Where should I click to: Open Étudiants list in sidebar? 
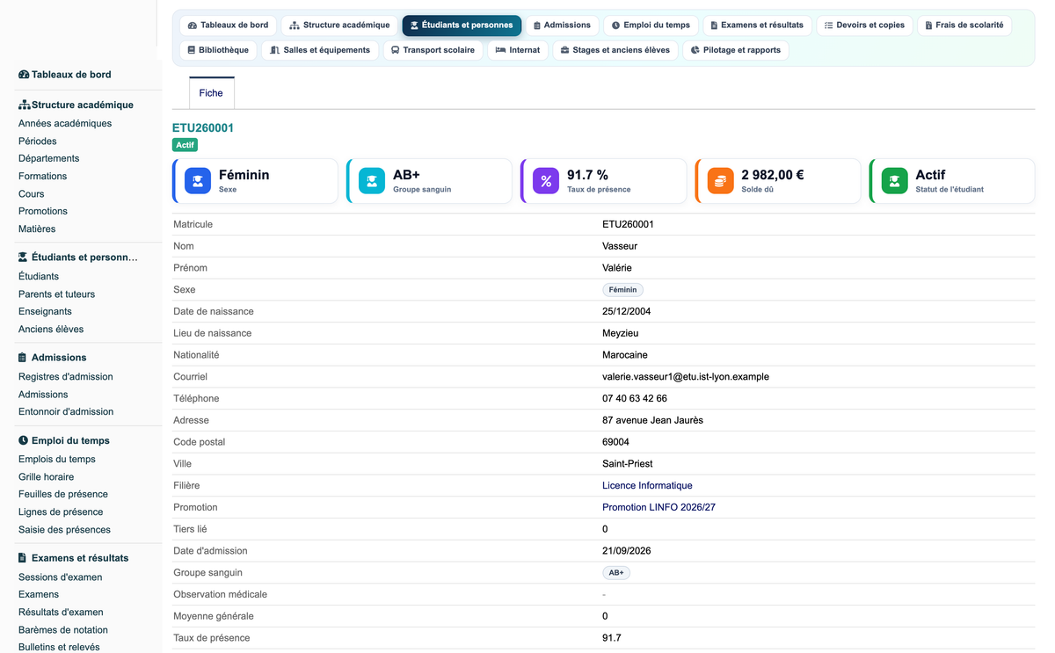[x=39, y=277]
